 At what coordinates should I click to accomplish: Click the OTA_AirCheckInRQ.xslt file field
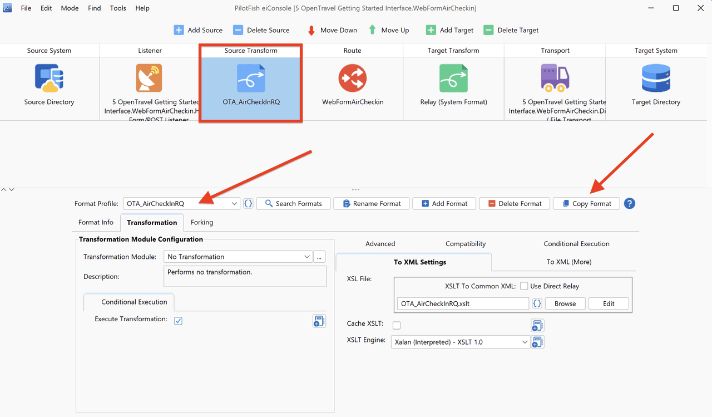463,303
